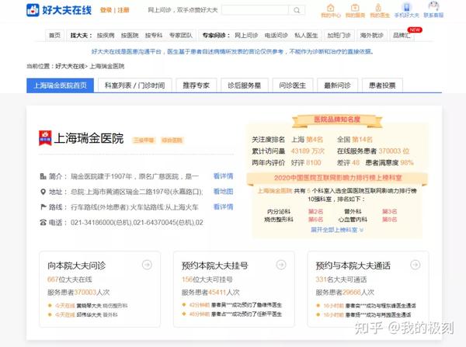Click 667位大夫在线 text

coord(70,279)
